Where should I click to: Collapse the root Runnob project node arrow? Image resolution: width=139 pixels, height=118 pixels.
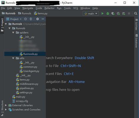pos(6,24)
